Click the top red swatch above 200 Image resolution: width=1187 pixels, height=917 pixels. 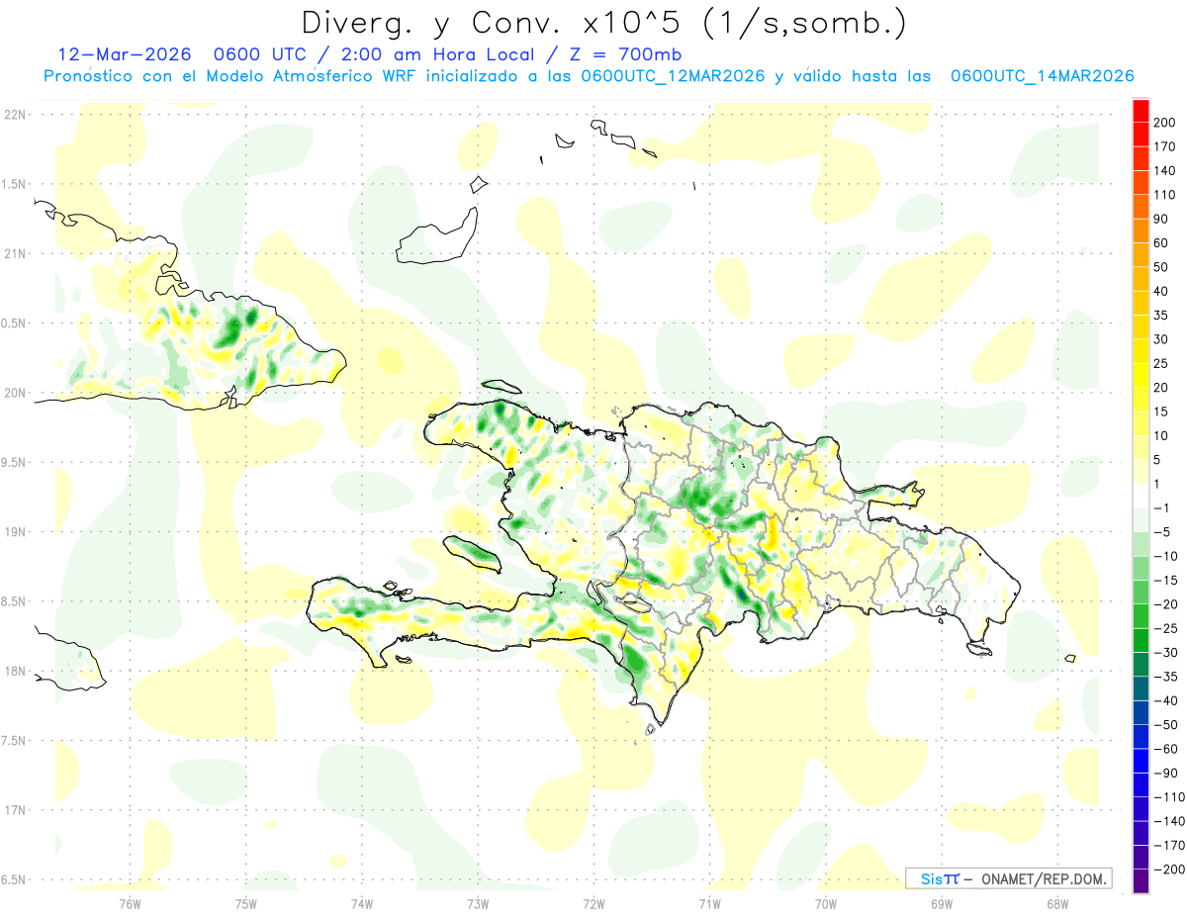pos(1141,111)
